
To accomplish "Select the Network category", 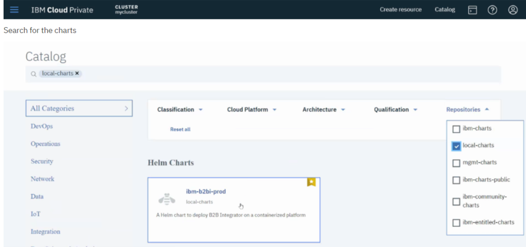I will 42,179.
